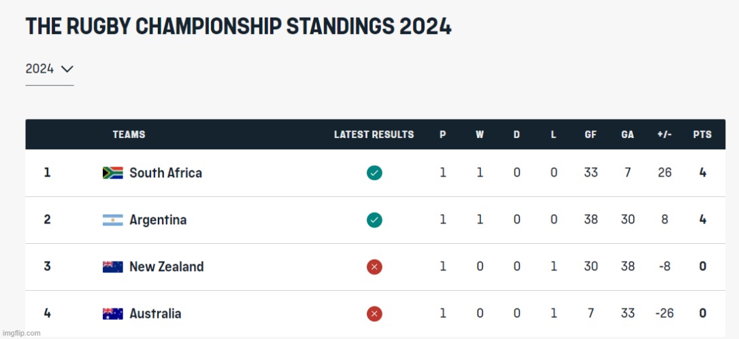This screenshot has height=339, width=739.
Task: Click the South Africa team name
Action: [x=165, y=173]
